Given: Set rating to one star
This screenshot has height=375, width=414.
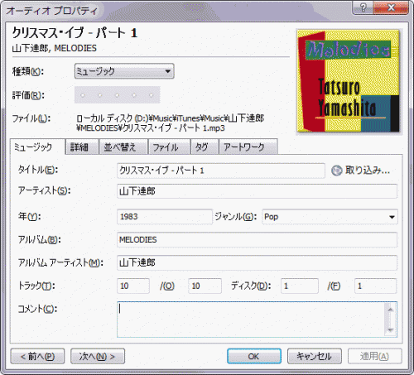Looking at the screenshot, I should click(x=83, y=95).
